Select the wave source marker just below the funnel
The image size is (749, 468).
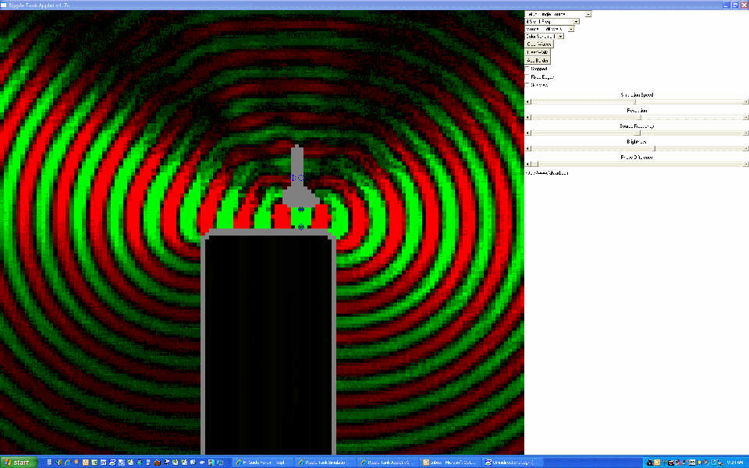pos(301,209)
